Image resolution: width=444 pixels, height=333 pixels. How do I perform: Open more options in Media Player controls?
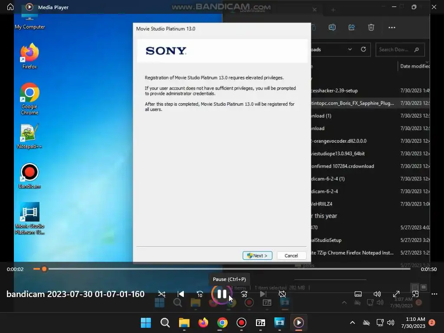coord(434,294)
